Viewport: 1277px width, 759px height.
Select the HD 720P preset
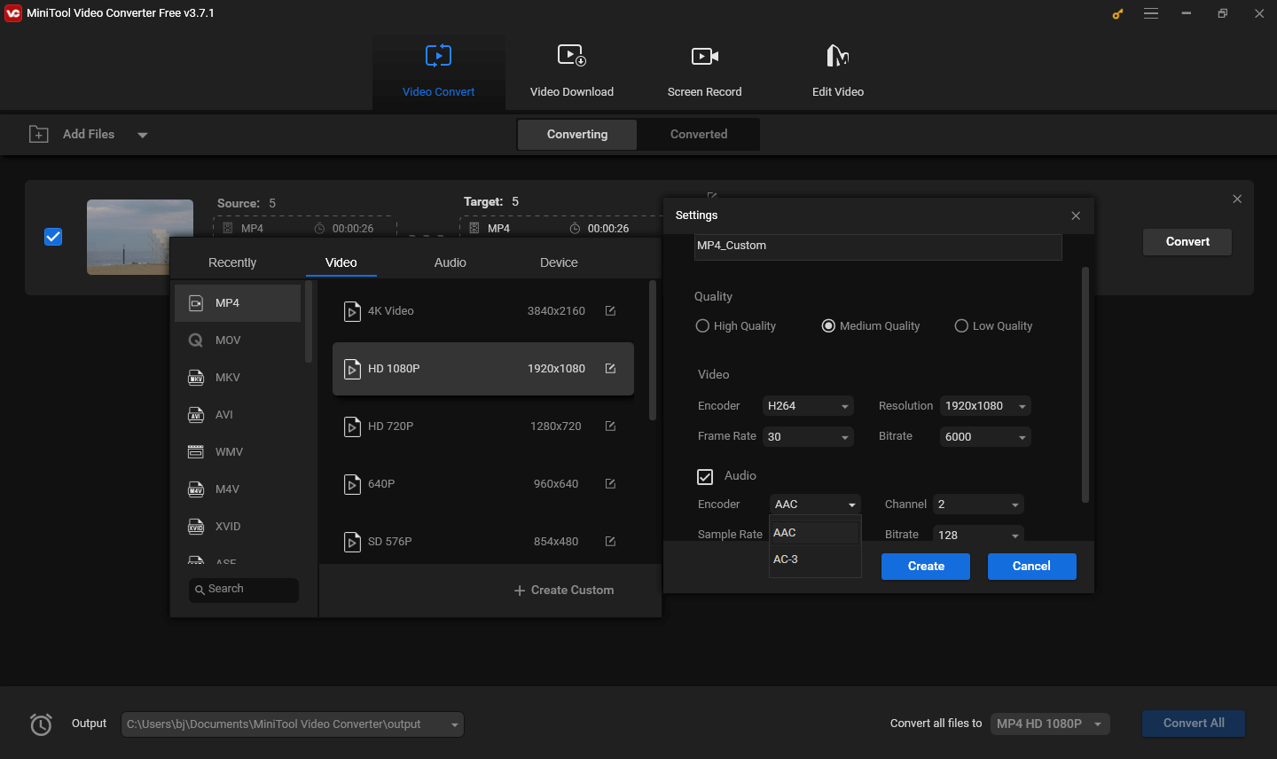482,426
